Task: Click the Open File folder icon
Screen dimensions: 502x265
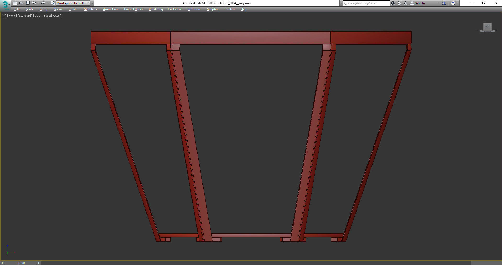Action: coord(21,3)
